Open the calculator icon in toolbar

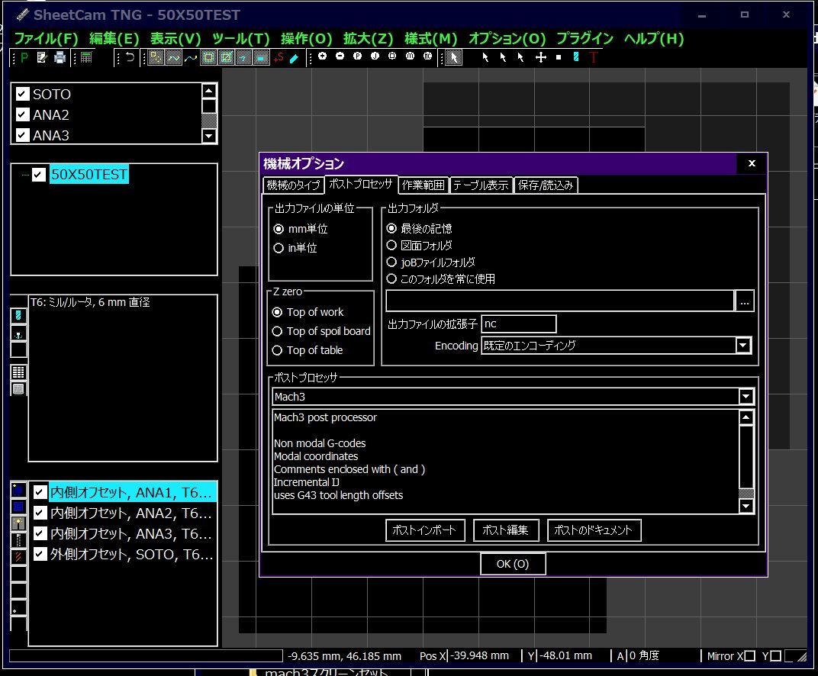click(86, 57)
